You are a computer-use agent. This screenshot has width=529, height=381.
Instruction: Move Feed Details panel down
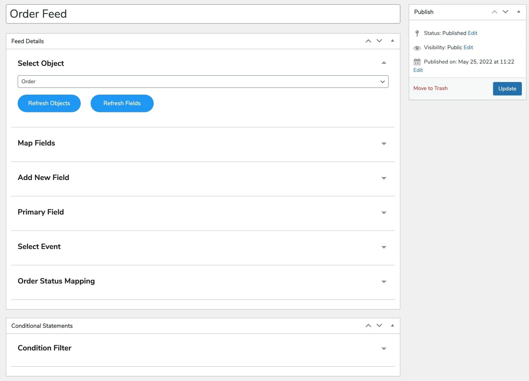pos(379,41)
